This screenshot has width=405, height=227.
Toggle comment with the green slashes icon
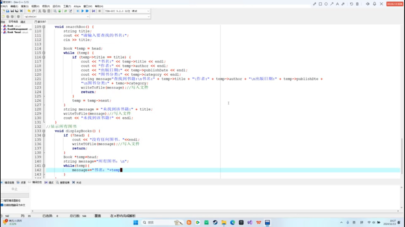(65, 11)
